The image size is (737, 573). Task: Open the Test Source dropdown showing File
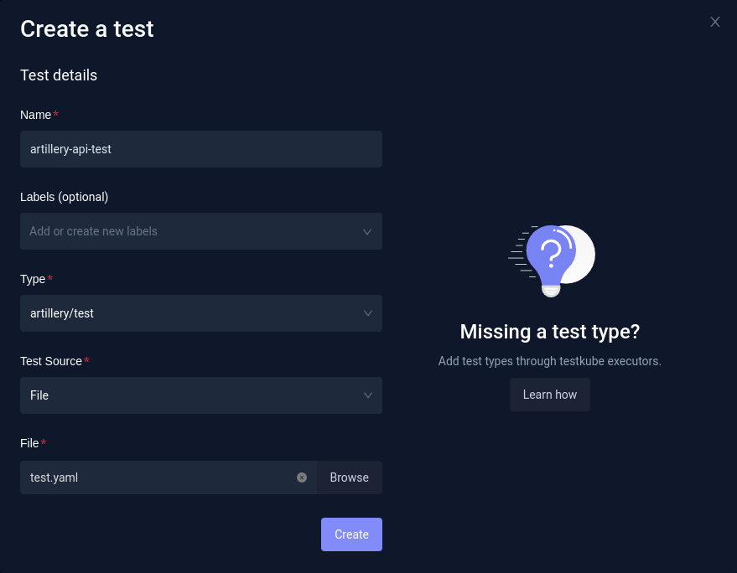point(189,395)
